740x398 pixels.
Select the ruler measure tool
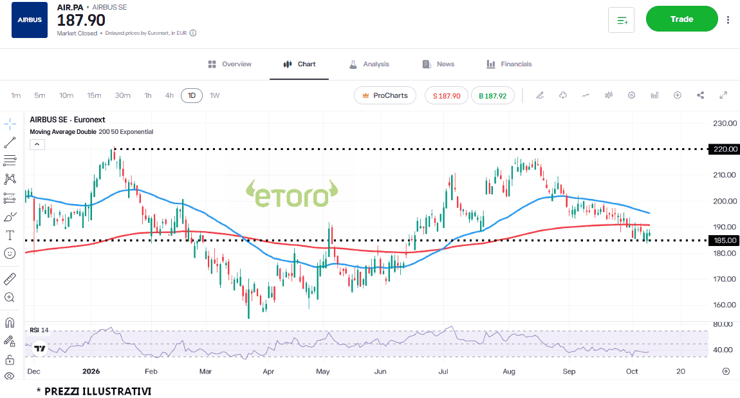[x=10, y=279]
